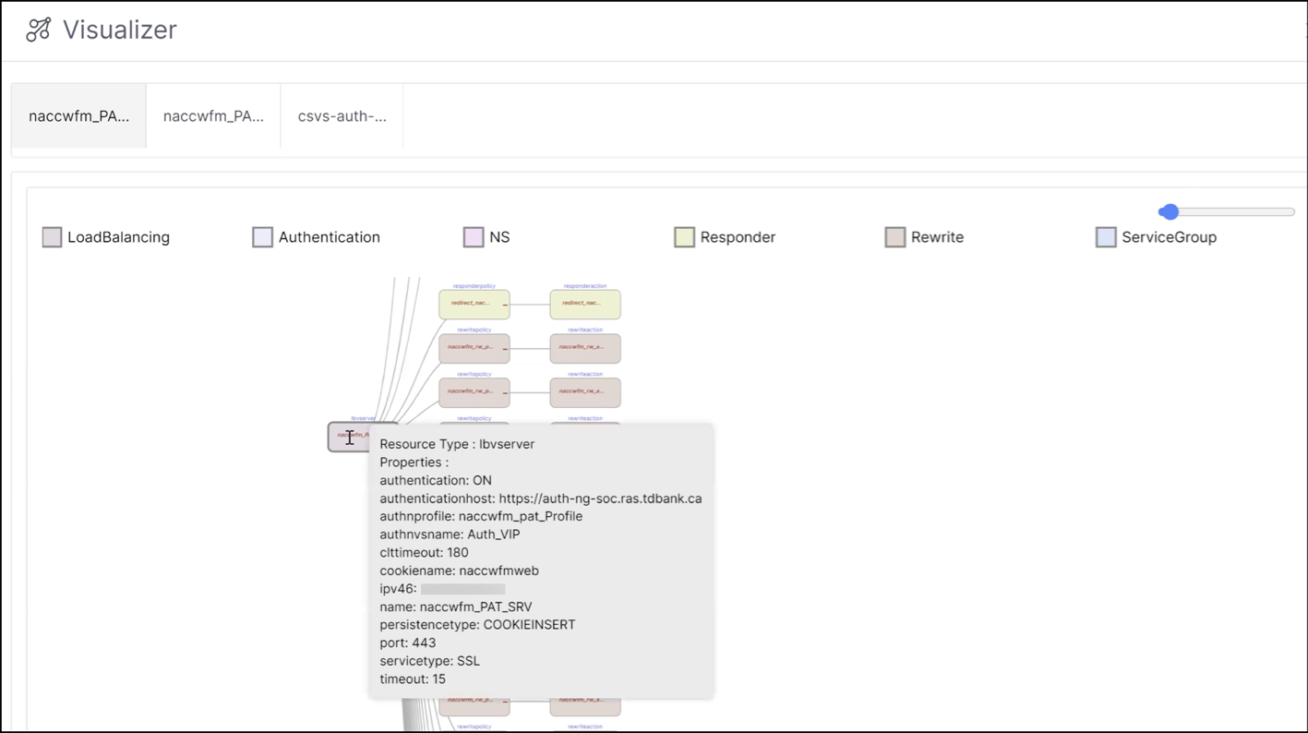Viewport: 1308px width, 733px height.
Task: Click the Visualizer logo icon
Action: coord(38,30)
